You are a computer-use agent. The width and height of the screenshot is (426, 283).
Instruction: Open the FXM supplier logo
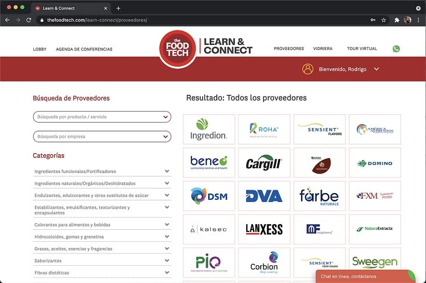click(x=374, y=196)
